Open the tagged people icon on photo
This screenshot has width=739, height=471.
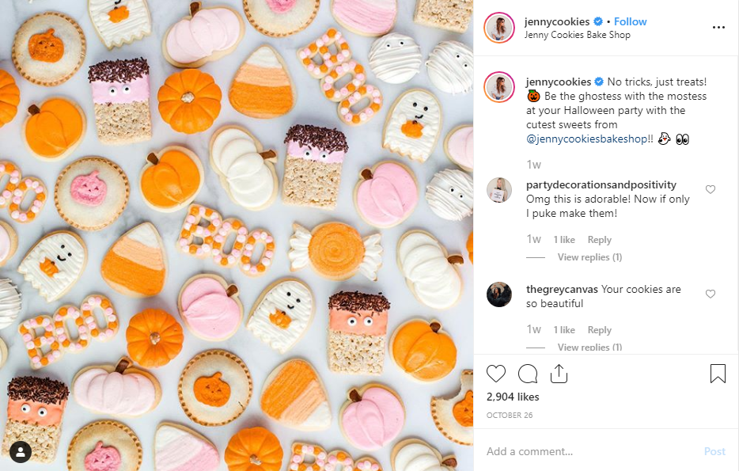pyautogui.click(x=20, y=452)
